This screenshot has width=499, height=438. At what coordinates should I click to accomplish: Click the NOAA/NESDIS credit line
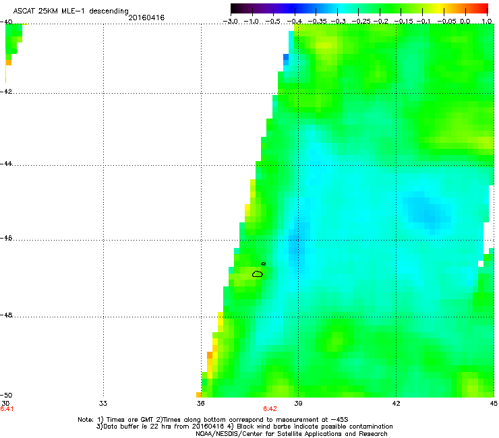pyautogui.click(x=291, y=434)
